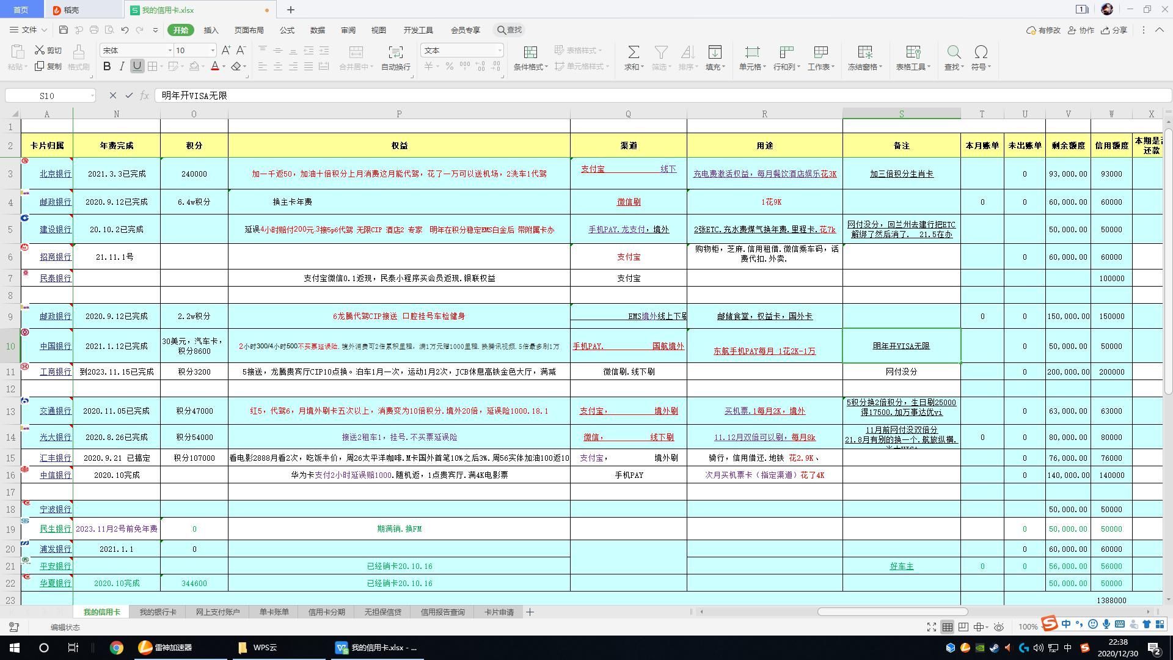This screenshot has width=1173, height=660.
Task: Open the 中国银行 link in row 10
Action: [56, 346]
